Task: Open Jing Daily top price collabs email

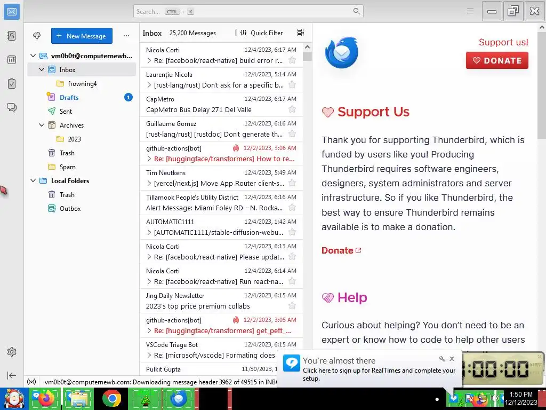Action: coord(221,301)
